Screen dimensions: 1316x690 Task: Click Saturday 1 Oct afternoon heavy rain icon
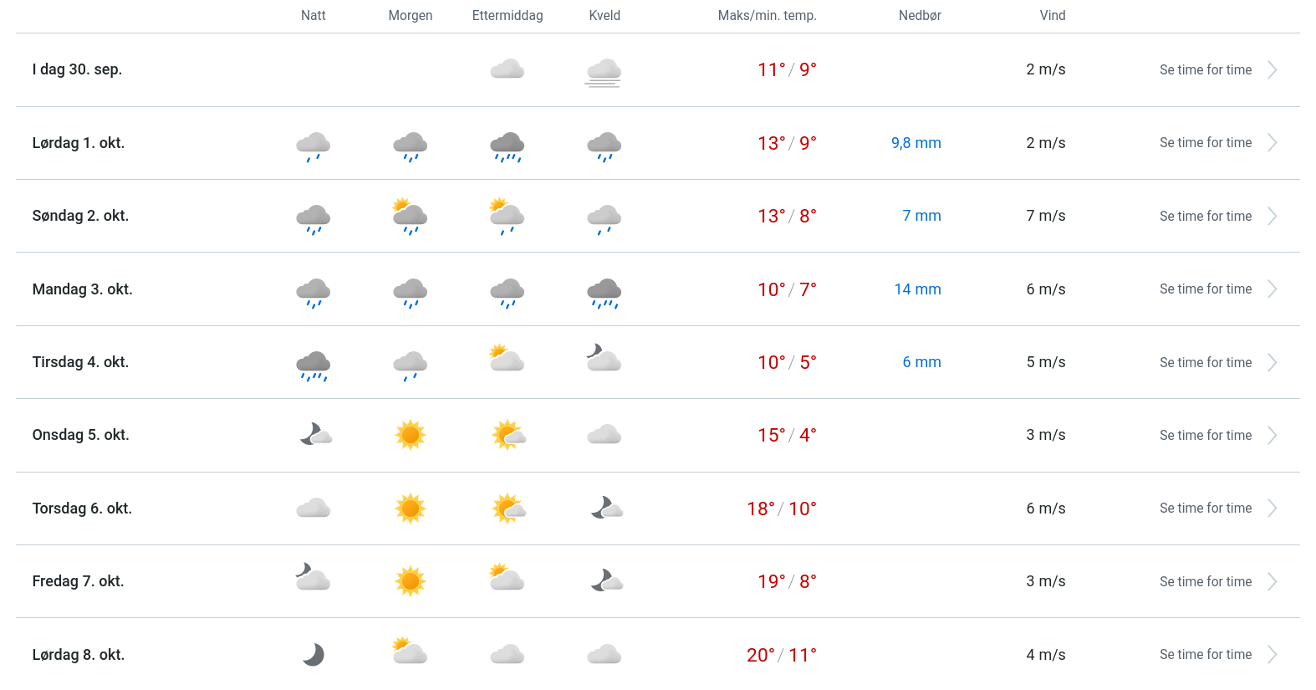tap(508, 146)
